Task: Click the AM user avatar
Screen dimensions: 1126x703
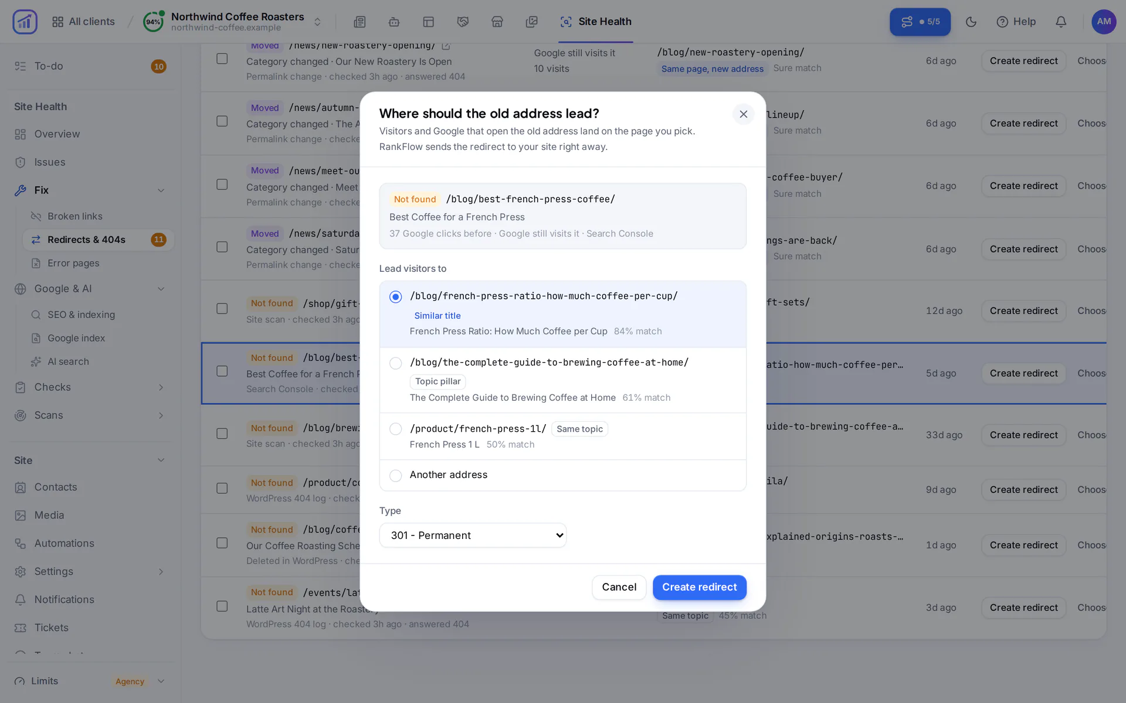Action: [1104, 22]
